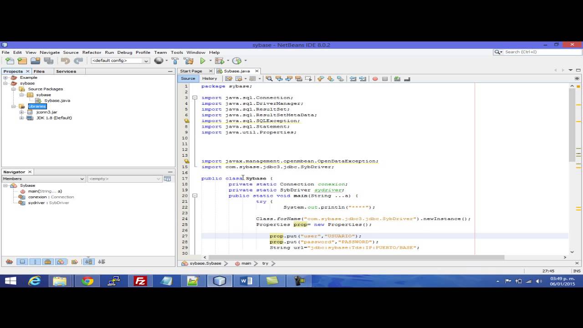Expand the Example project node
Viewport: 583px width, 328px height.
tap(5, 77)
